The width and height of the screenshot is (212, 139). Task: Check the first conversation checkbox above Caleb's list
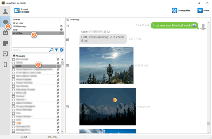(14, 59)
